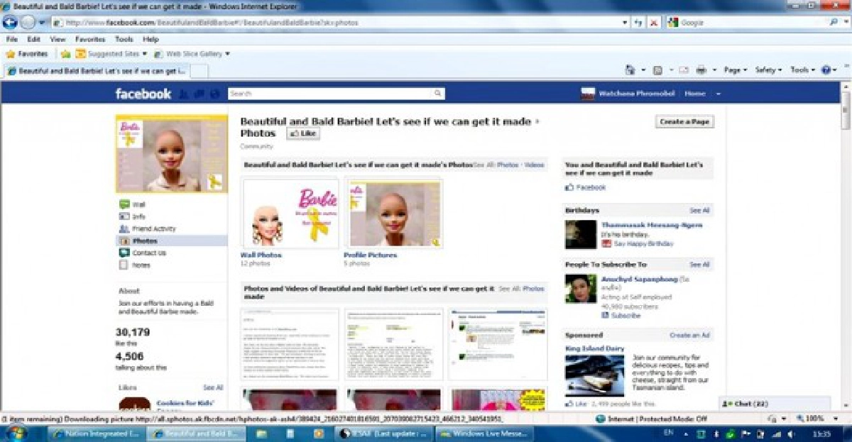This screenshot has width=852, height=442.
Task: Click the Create a Page button
Action: [684, 122]
